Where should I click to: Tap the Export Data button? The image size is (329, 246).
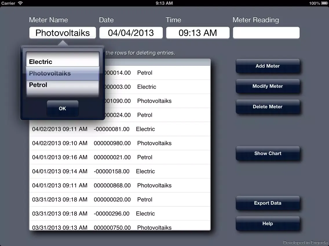coord(268,203)
